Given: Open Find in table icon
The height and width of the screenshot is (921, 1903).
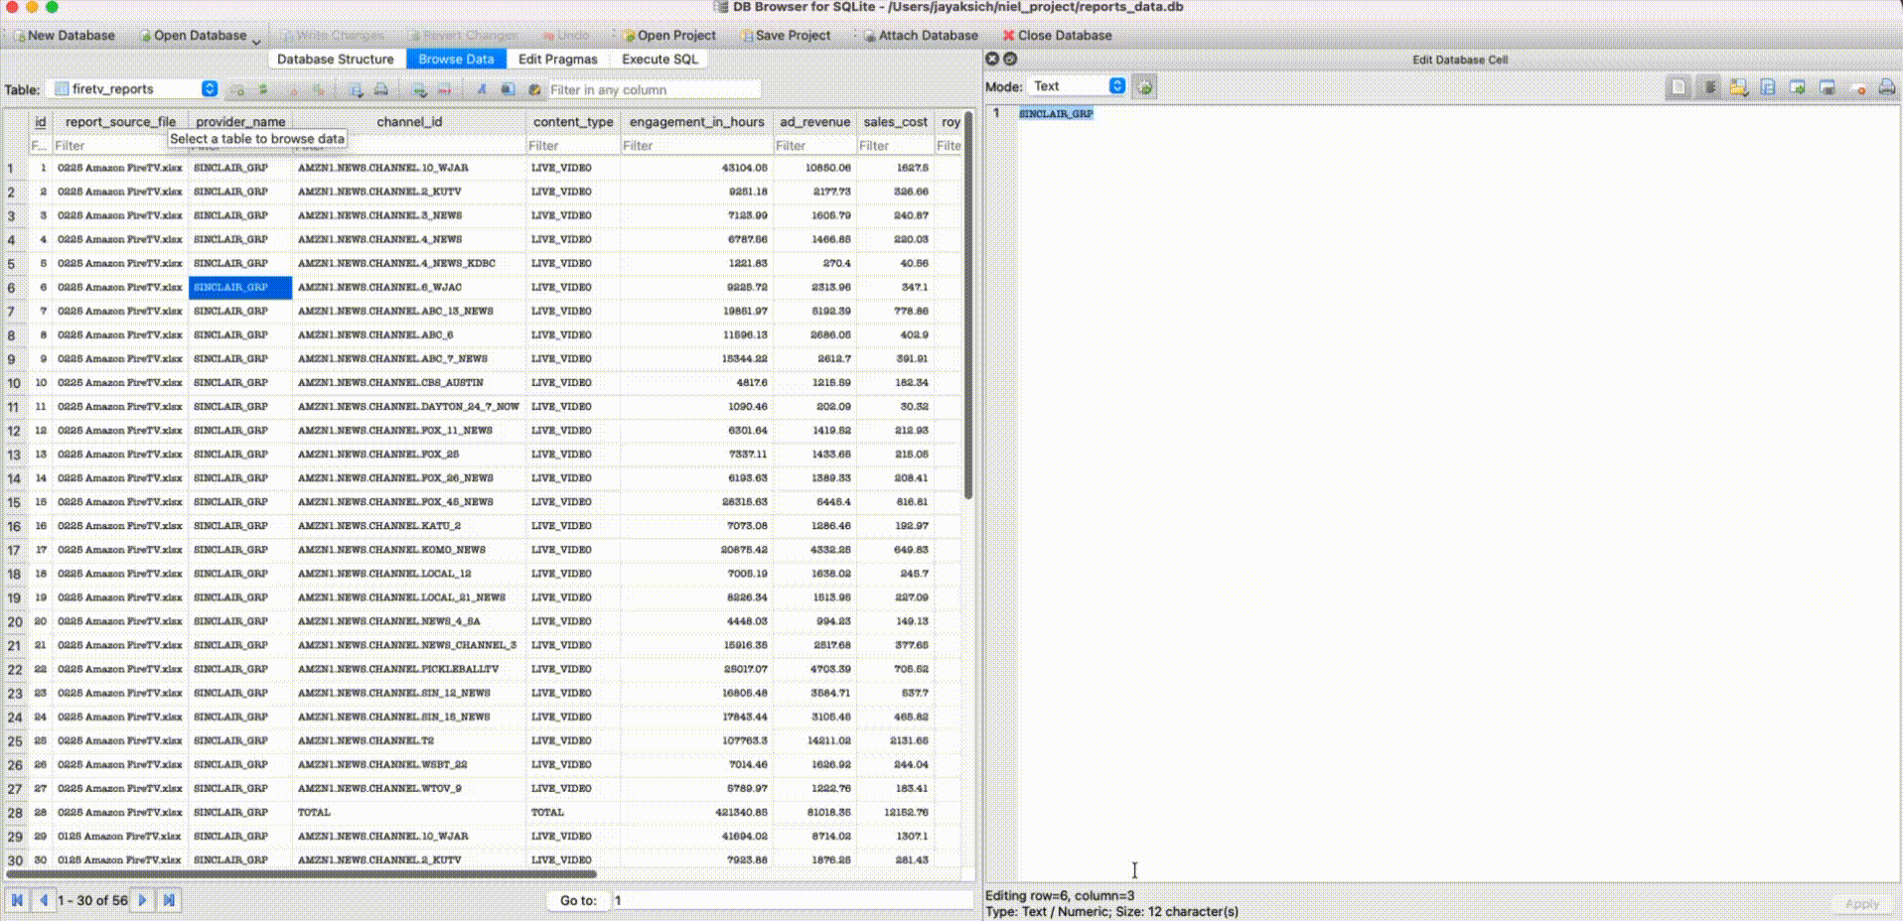Looking at the screenshot, I should (x=508, y=89).
